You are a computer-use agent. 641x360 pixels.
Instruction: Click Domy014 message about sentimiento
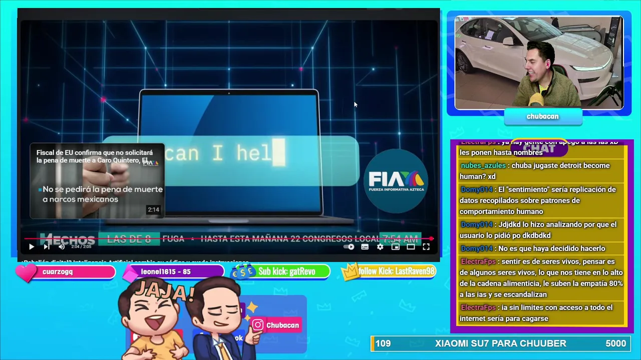[541, 200]
